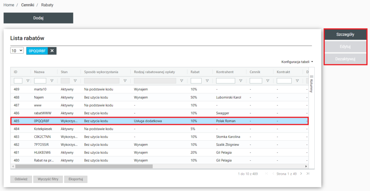The height and width of the screenshot is (191, 370).
Task: Jump to the last page arrow
Action: click(308, 174)
